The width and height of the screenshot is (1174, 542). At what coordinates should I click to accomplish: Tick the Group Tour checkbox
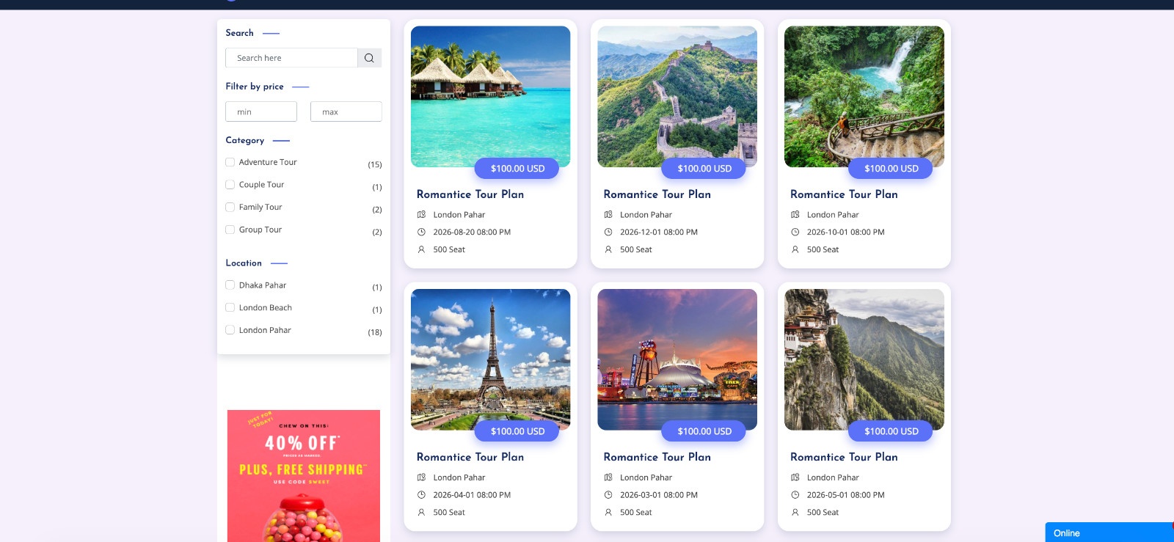(230, 230)
